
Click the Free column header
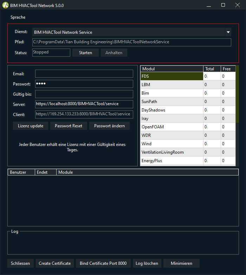point(228,69)
